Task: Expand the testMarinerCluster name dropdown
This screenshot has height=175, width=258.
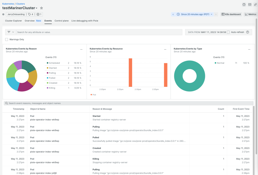Action: 36,8
